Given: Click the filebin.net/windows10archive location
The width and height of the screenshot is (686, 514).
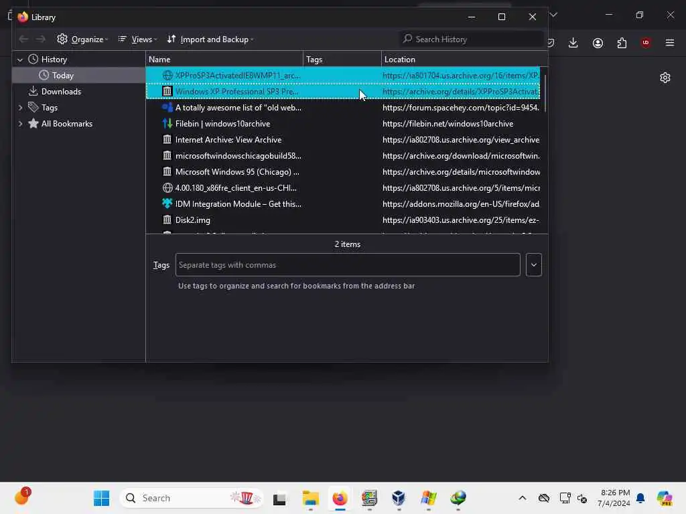Looking at the screenshot, I should (x=448, y=124).
